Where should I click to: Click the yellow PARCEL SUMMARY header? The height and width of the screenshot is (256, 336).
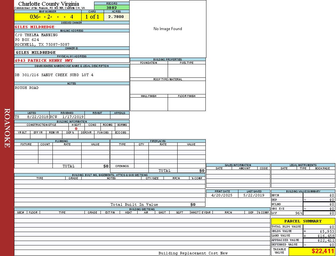click(x=303, y=221)
